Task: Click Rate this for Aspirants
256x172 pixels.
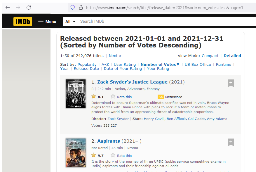Action: (x=124, y=156)
